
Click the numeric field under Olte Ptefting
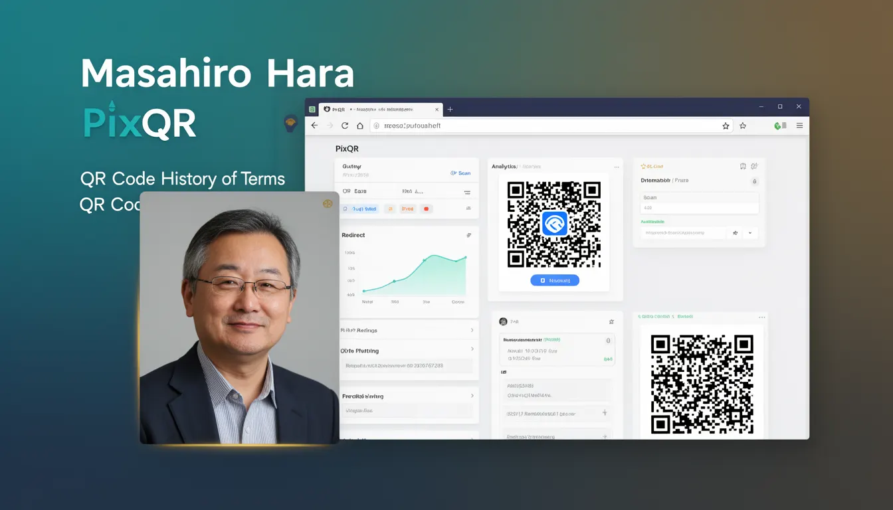(408, 366)
